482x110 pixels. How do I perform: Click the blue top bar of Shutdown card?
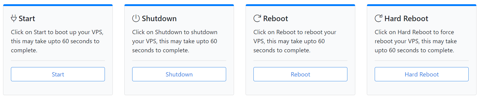click(179, 5)
